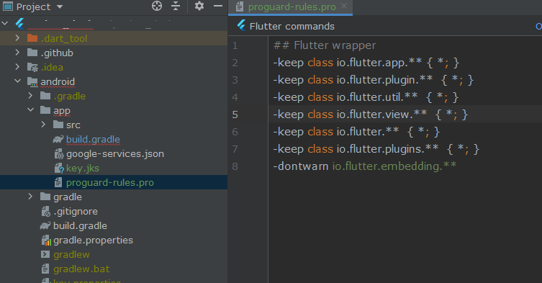Open the Project view dropdown
The width and height of the screenshot is (542, 283).
(x=60, y=6)
